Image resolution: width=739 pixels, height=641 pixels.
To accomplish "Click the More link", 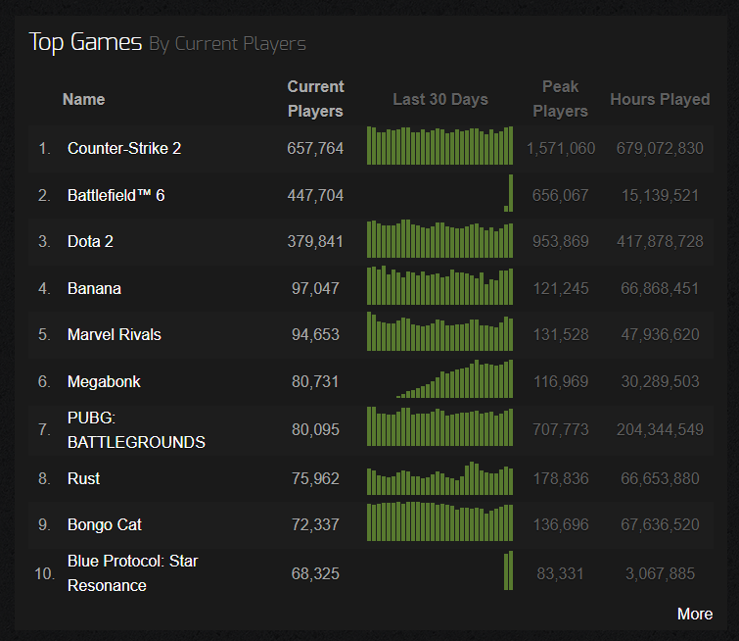I will point(695,614).
